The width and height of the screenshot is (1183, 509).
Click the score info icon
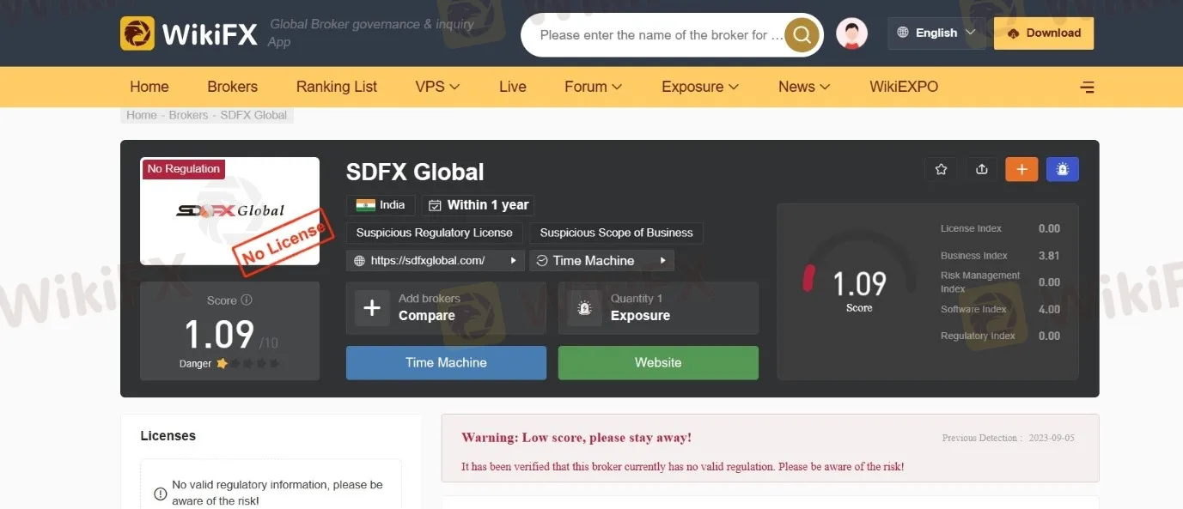(247, 300)
